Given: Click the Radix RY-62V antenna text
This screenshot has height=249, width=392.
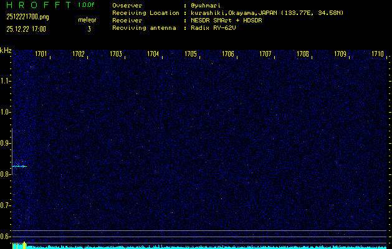Looking at the screenshot, I should [x=218, y=28].
